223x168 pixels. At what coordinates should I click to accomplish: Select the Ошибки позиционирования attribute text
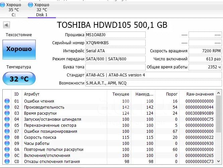click(x=51, y=131)
